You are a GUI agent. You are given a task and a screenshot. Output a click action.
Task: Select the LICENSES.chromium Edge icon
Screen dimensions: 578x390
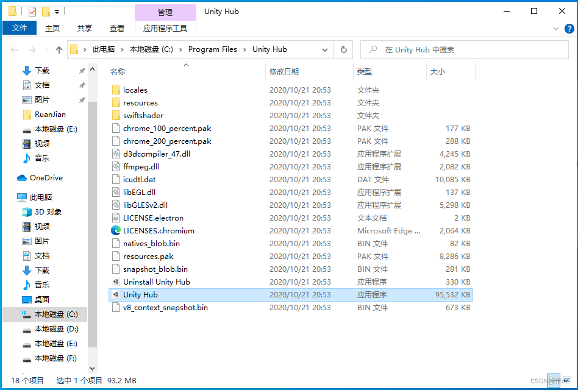pyautogui.click(x=116, y=231)
